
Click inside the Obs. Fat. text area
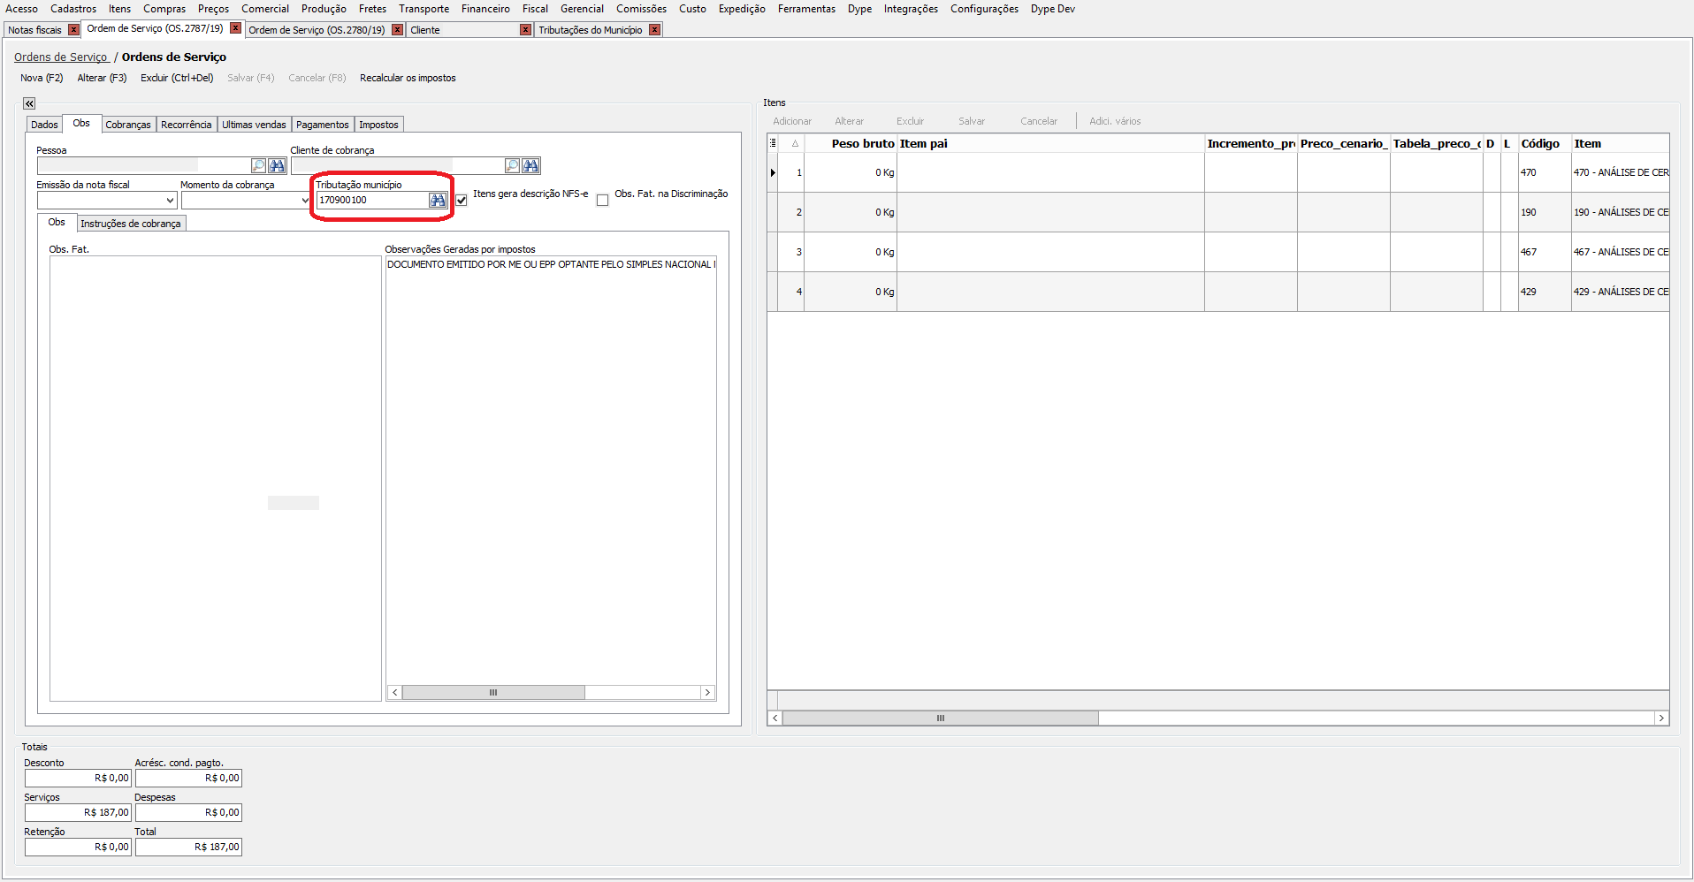point(215,478)
